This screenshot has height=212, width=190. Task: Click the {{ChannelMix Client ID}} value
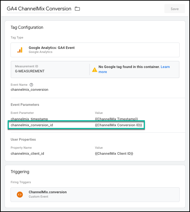[114, 154]
